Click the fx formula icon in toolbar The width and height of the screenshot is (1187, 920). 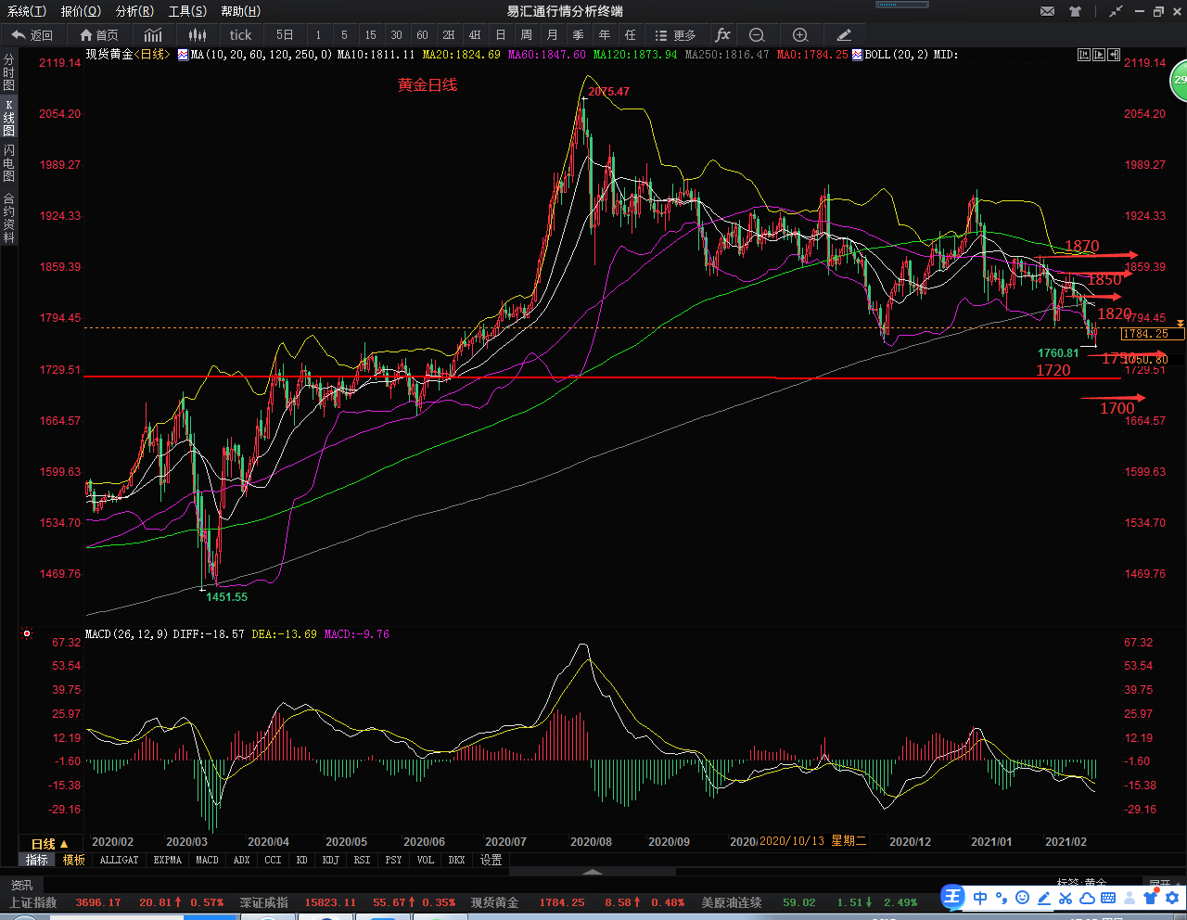click(722, 35)
